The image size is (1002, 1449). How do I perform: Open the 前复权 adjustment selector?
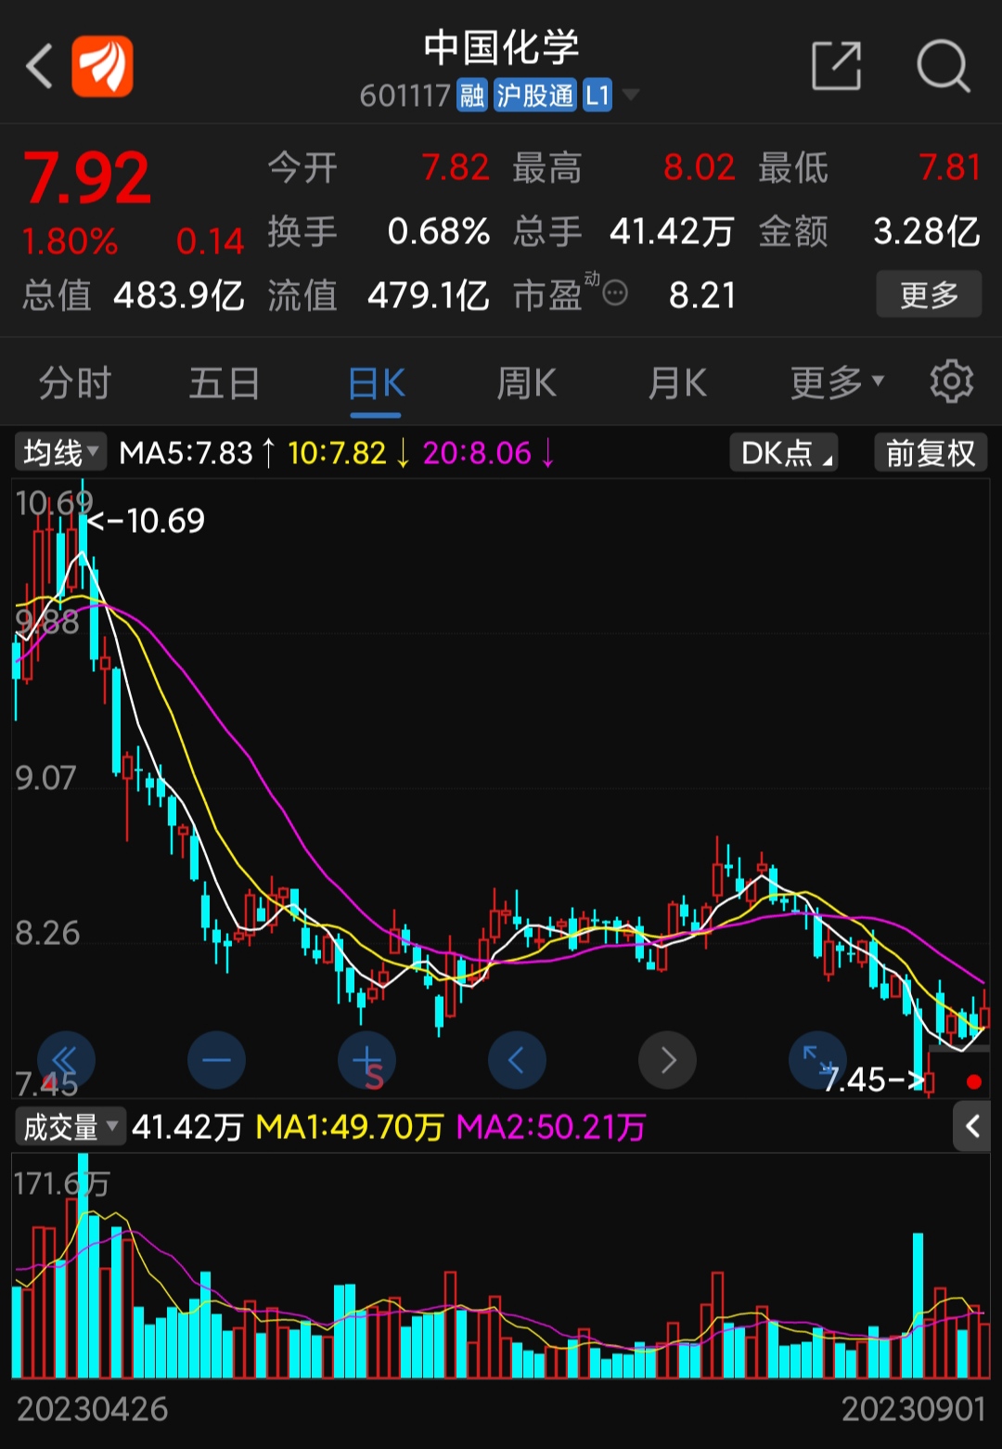(x=931, y=453)
